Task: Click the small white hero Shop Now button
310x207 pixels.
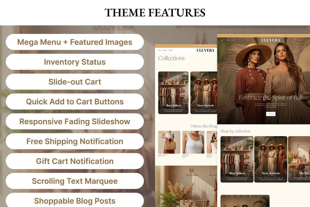Action: [271, 114]
